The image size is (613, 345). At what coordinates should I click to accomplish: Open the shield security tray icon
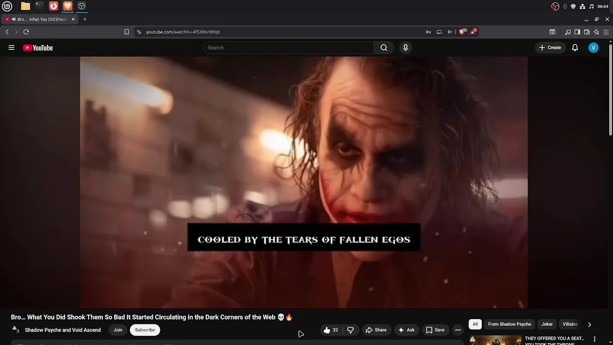point(573,6)
